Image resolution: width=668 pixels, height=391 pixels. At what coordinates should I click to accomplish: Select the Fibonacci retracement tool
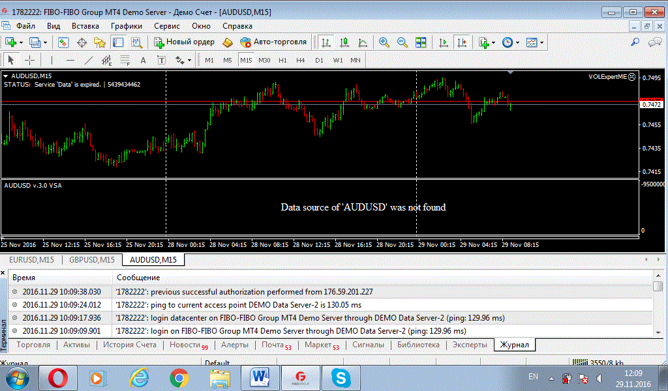(x=125, y=60)
